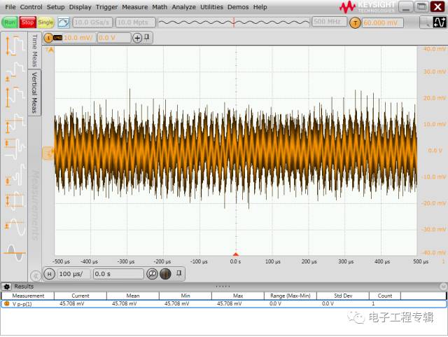448x337 pixels.
Task: Click the 60.000 mV trigger level field
Action: coord(383,22)
